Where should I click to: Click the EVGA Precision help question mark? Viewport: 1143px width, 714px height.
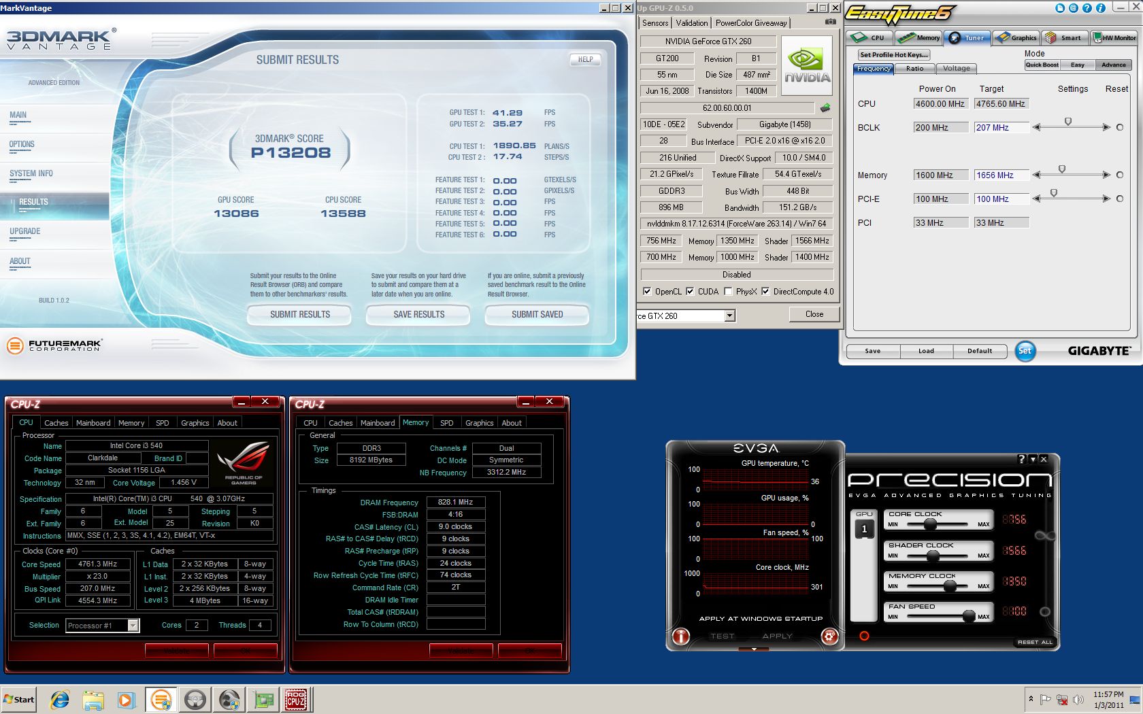pos(1021,459)
